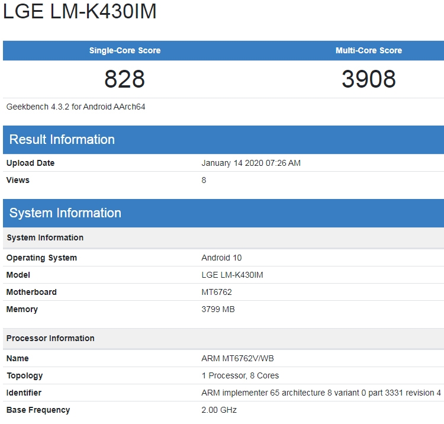The width and height of the screenshot is (444, 424).
Task: Click the LGE LM-K430IM page title
Action: coord(79,11)
